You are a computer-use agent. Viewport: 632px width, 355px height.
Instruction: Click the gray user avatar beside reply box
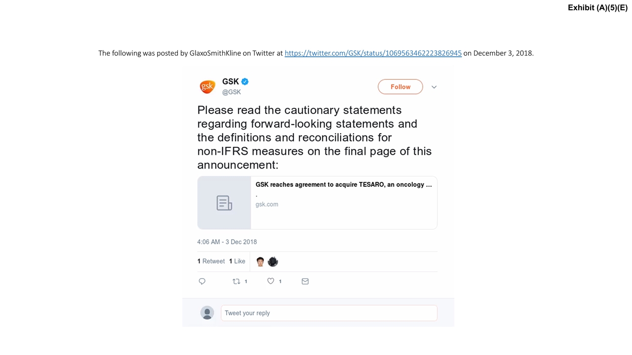point(207,313)
